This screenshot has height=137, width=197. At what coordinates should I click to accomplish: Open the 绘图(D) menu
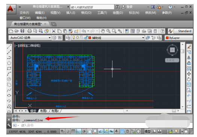click(x=118, y=13)
